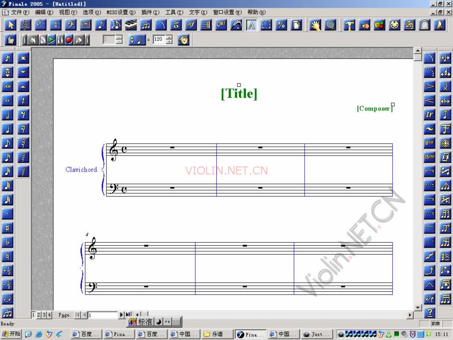Image resolution: width=453 pixels, height=340 pixels.
Task: Open the 插件 plugins menu
Action: [150, 12]
